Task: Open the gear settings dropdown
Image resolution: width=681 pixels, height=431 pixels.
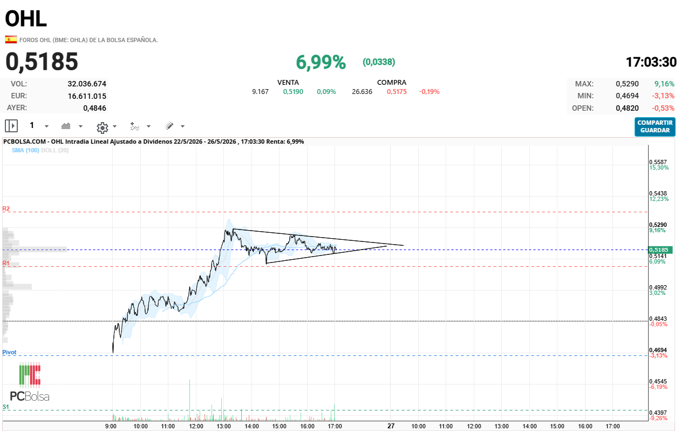Action: click(106, 126)
